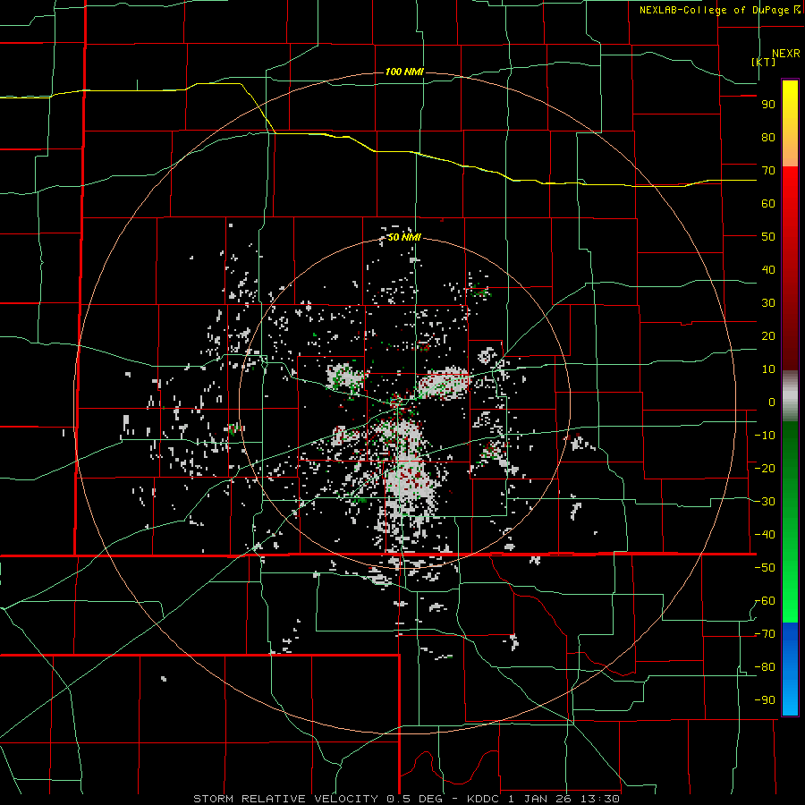The height and width of the screenshot is (805, 805).
Task: Click the 'STORM RELATIVE VELOCITY' caption text
Action: pyautogui.click(x=286, y=799)
